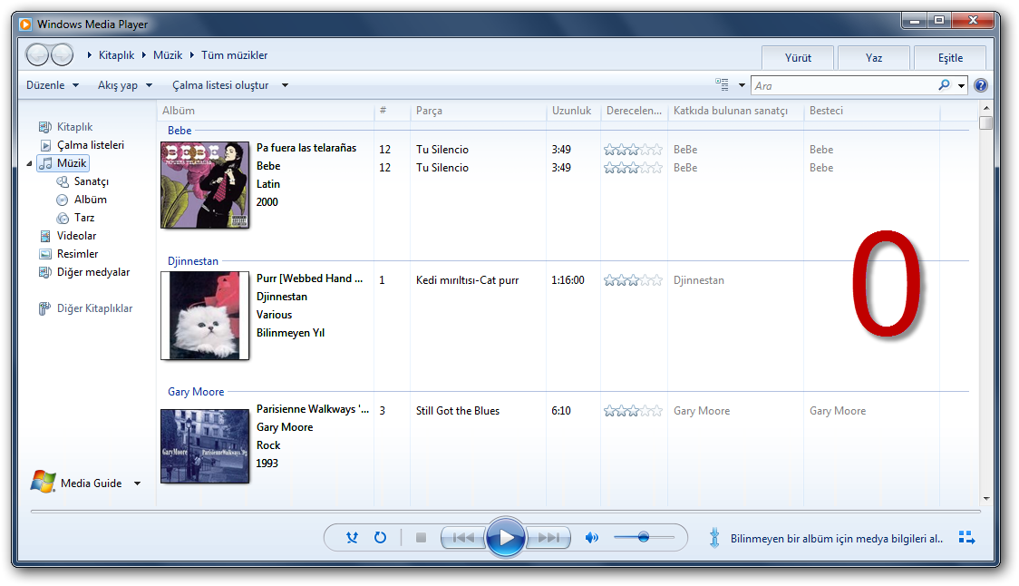This screenshot has height=586, width=1019.
Task: Open the Düzenle dropdown menu
Action: coord(52,85)
